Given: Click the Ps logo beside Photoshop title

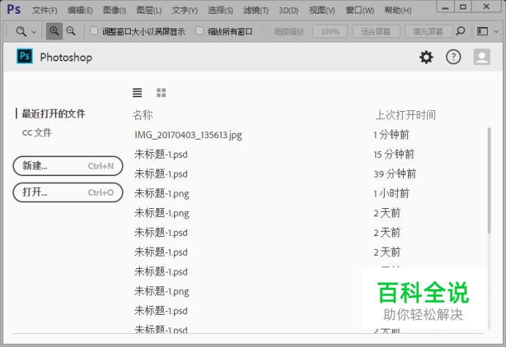Looking at the screenshot, I should [25, 56].
